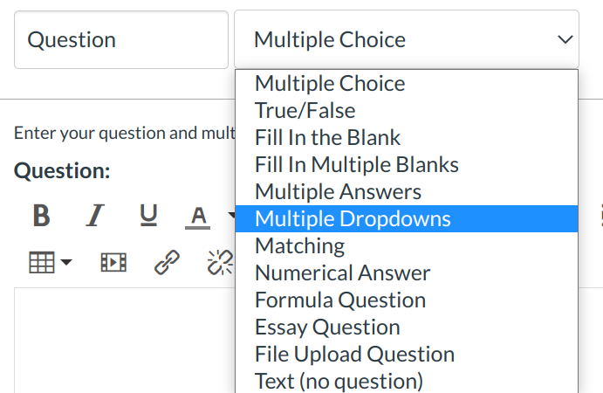The height and width of the screenshot is (393, 603).
Task: Remove link with the broken chain icon
Action: [217, 261]
